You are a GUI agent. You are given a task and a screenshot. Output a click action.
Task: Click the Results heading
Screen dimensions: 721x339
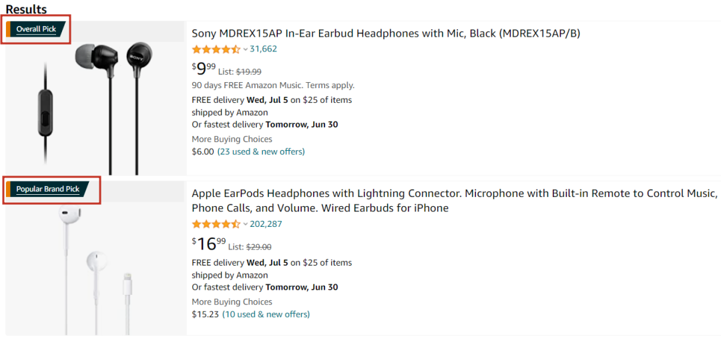26,9
